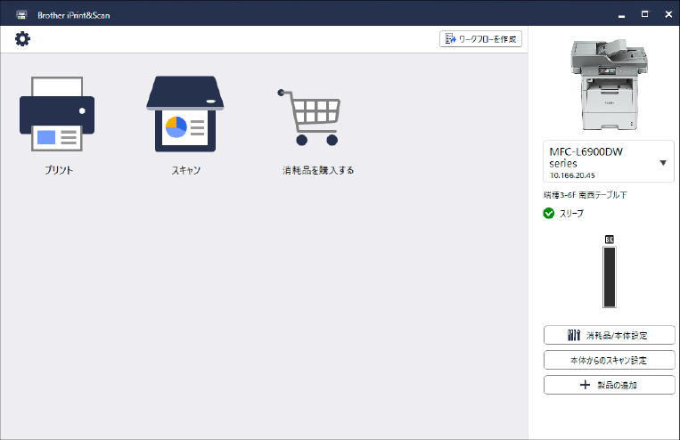Select the MFC-L6900DW printer image
This screenshot has height=440, width=680.
pos(609,86)
